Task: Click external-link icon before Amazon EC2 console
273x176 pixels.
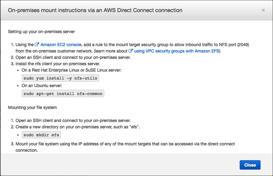Action: point(37,46)
